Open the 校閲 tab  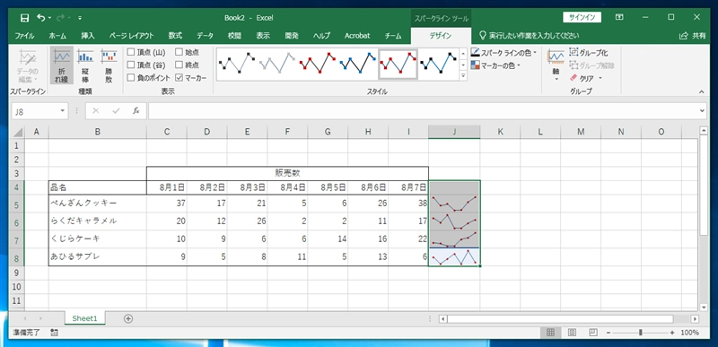click(234, 36)
